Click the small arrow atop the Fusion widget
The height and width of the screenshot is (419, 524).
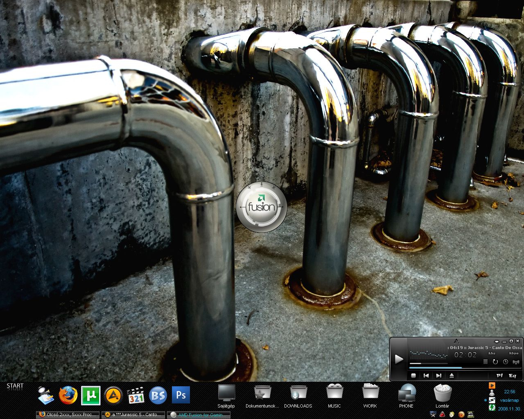(262, 185)
